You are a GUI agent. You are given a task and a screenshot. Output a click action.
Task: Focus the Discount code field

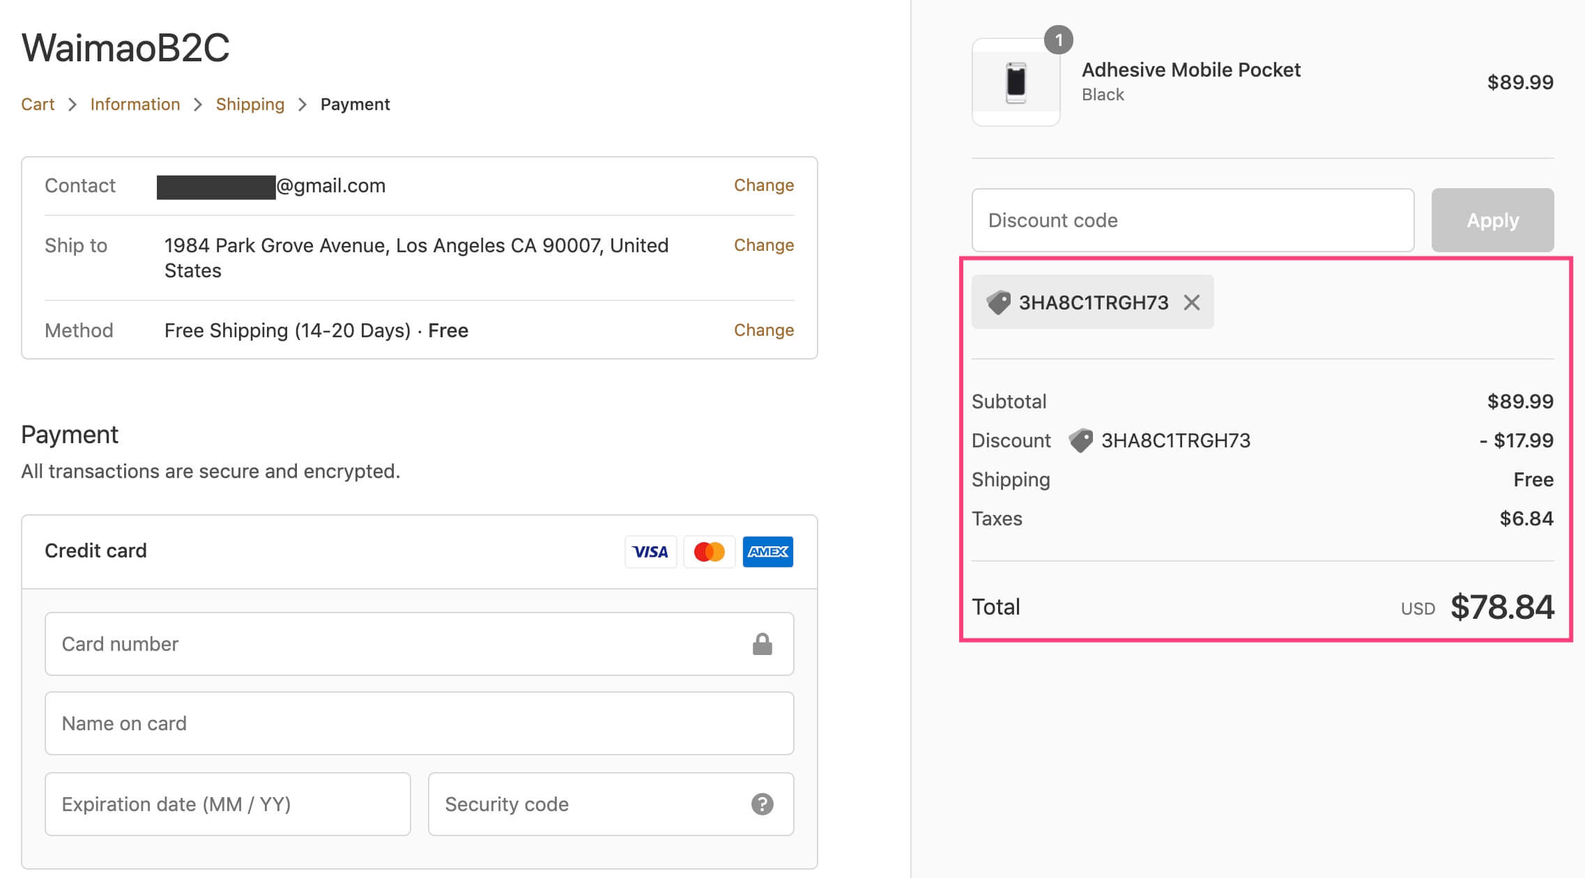point(1193,220)
